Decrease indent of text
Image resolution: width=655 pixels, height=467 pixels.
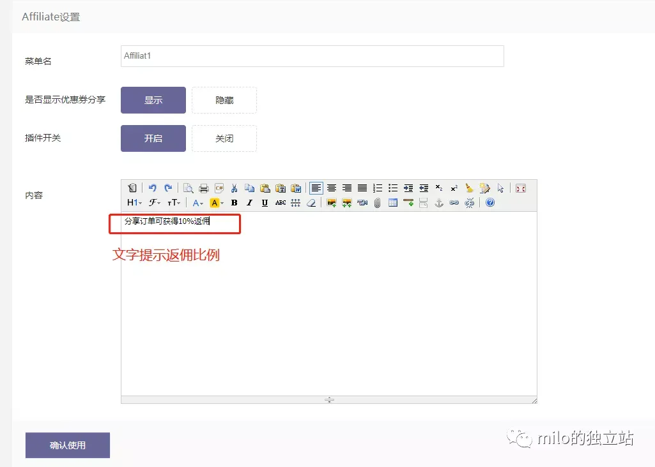click(x=424, y=188)
